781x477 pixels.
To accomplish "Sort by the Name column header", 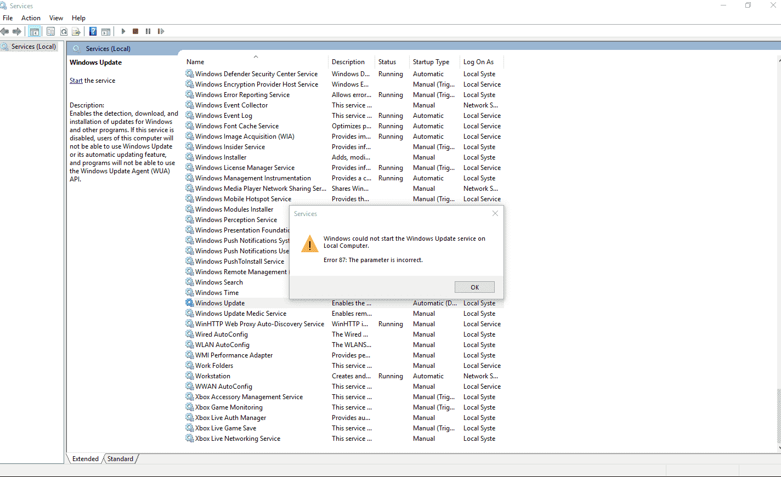I will point(256,62).
